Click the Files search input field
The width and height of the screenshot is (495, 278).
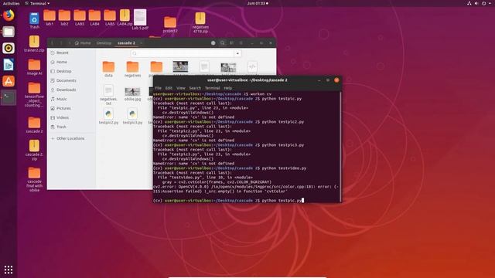183,53
